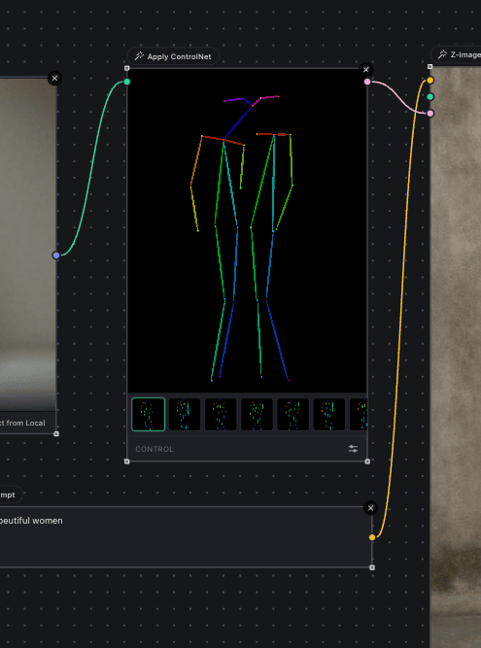This screenshot has height=648, width=481.
Task: Click the top-left handle of Z-Image node
Action: point(429,66)
